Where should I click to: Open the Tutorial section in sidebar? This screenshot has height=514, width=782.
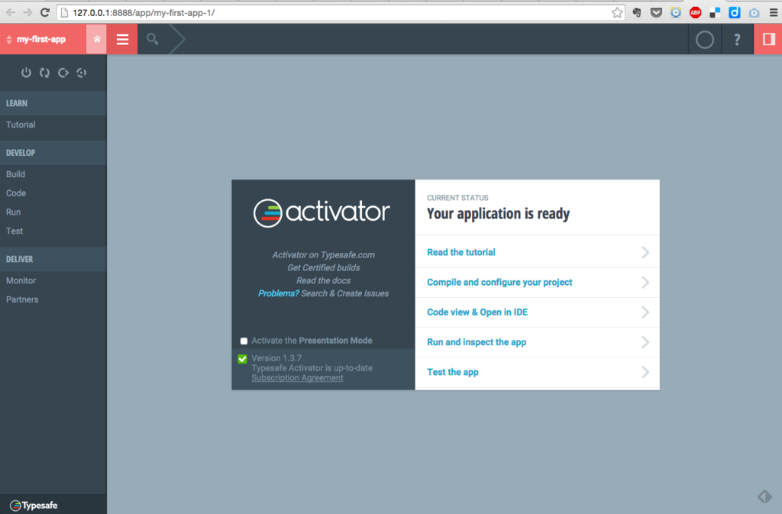point(21,124)
